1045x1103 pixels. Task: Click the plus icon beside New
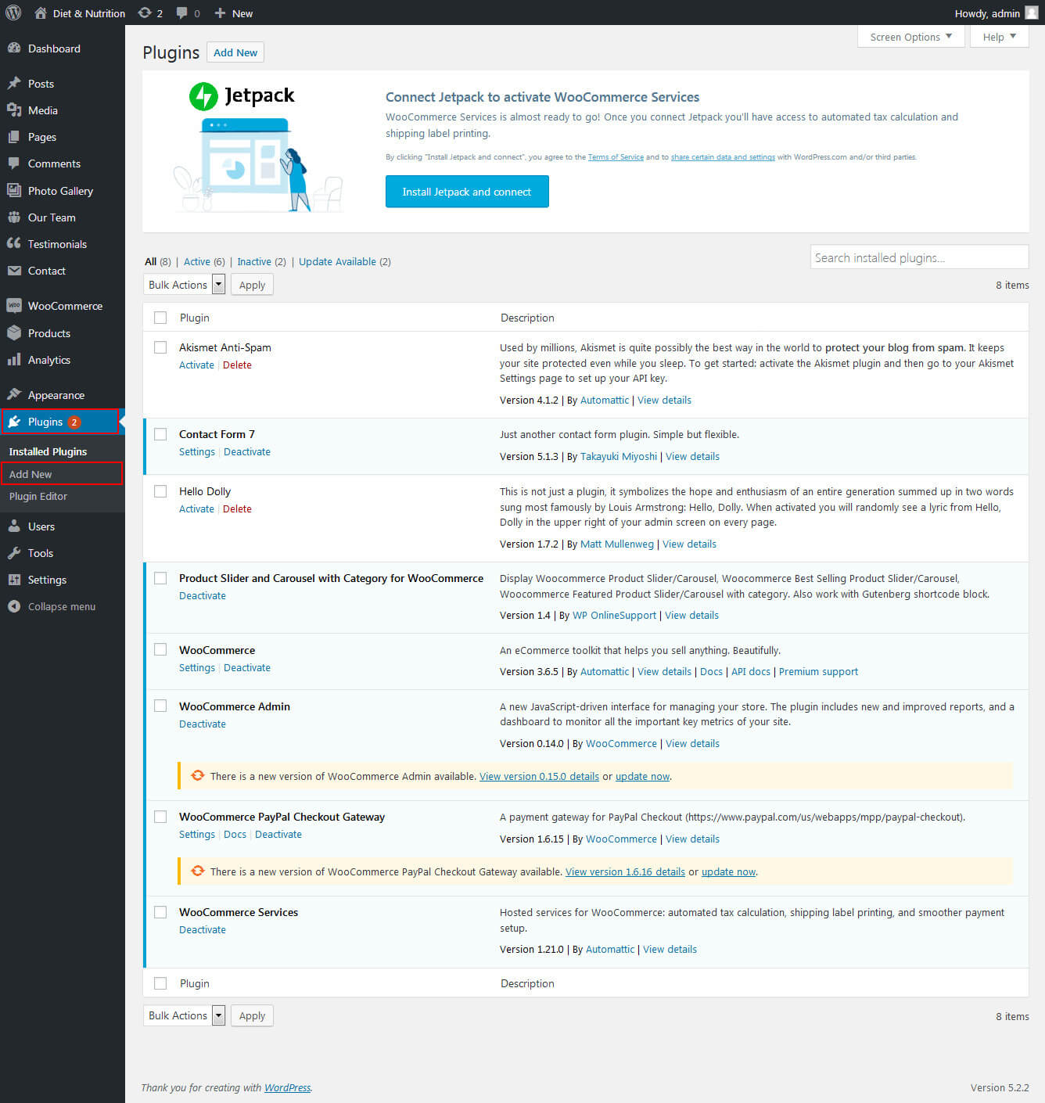(220, 13)
